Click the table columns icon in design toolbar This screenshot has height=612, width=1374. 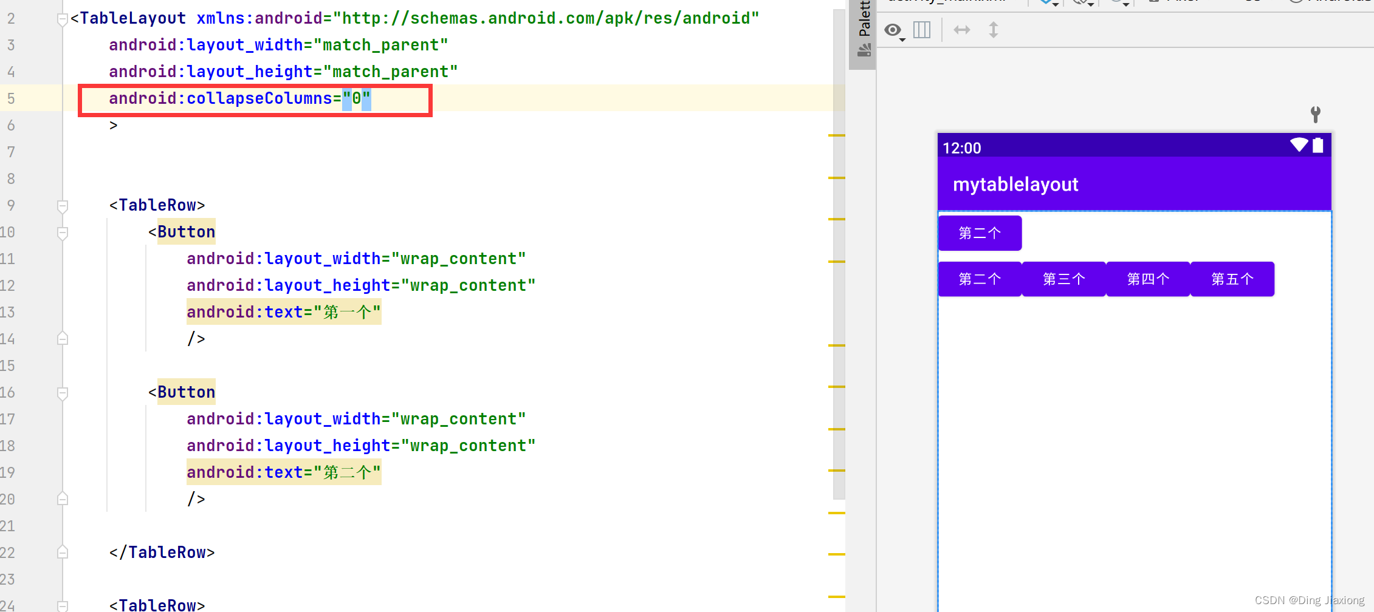coord(922,30)
